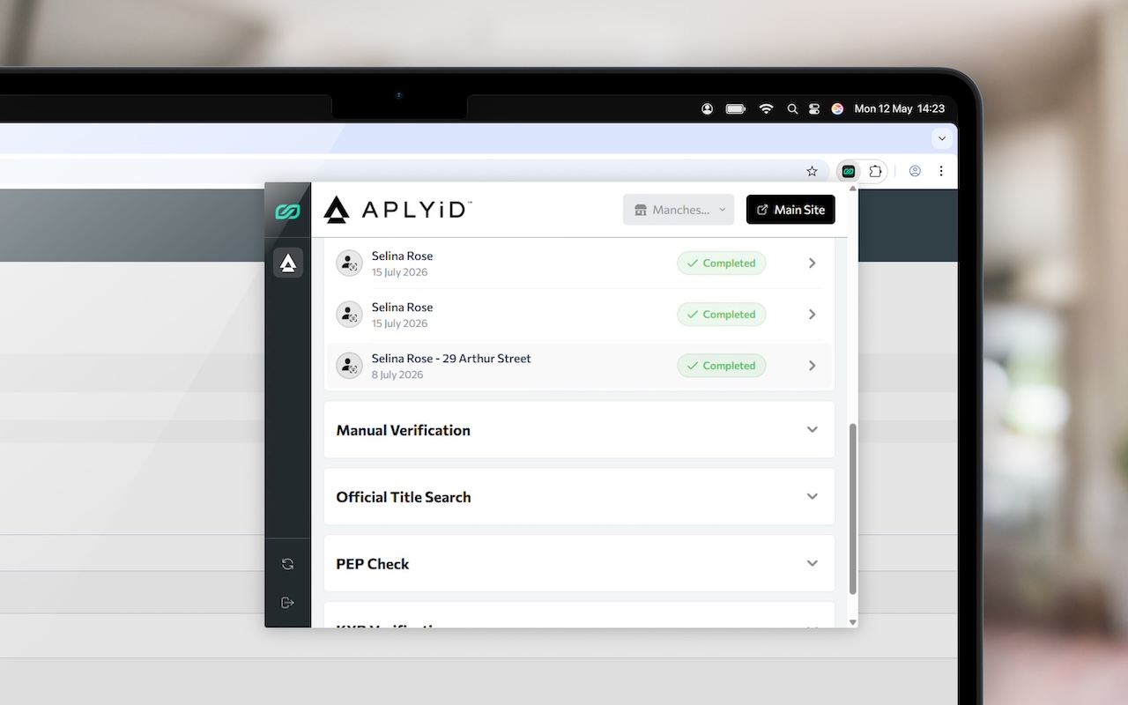Image resolution: width=1128 pixels, height=705 pixels.
Task: Open the browser three-dot menu
Action: (x=941, y=171)
